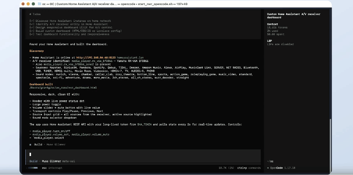
Task: Click '$0.00 spent' in the sidebar
Action: [275, 34]
